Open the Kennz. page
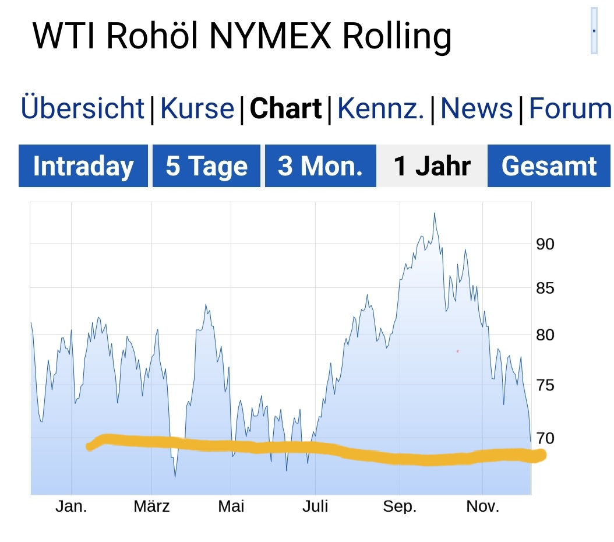Viewport: 614px width, 542px height. [382, 108]
